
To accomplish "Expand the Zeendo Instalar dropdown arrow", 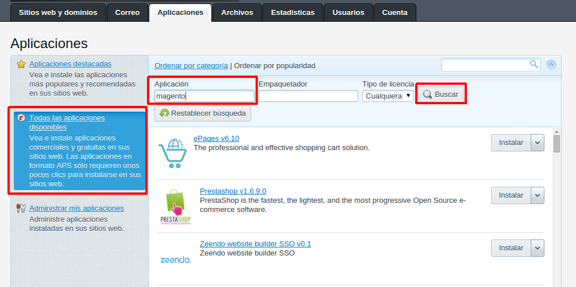I will [538, 248].
